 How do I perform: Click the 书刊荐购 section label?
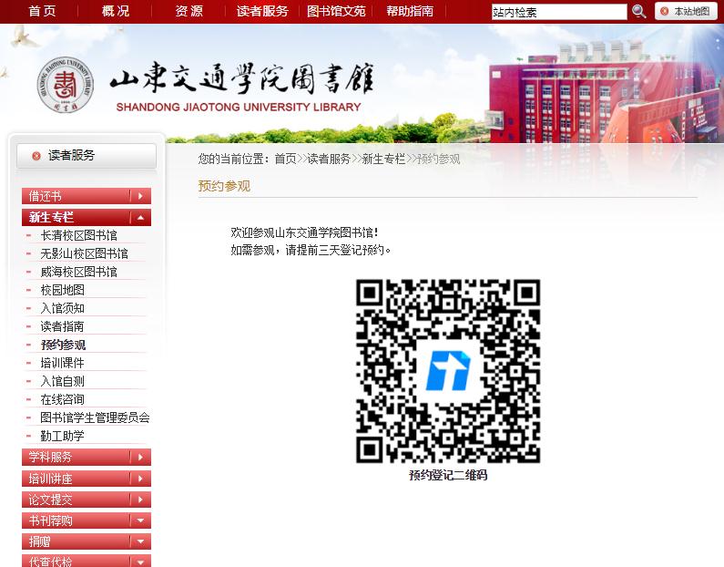(x=50, y=521)
